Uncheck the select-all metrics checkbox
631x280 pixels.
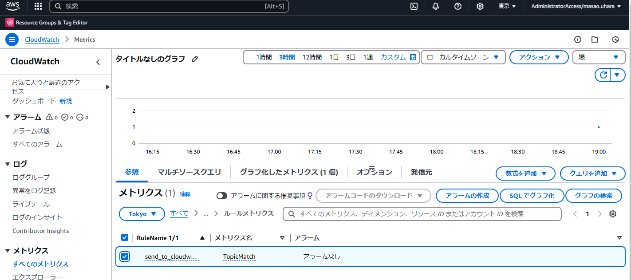pos(125,238)
